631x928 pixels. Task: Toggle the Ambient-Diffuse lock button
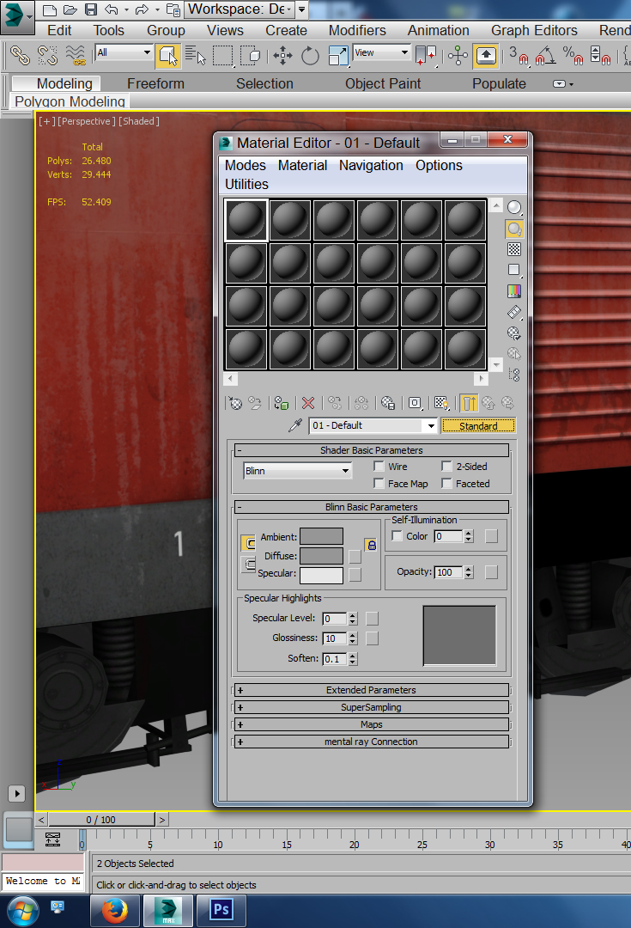(x=371, y=545)
